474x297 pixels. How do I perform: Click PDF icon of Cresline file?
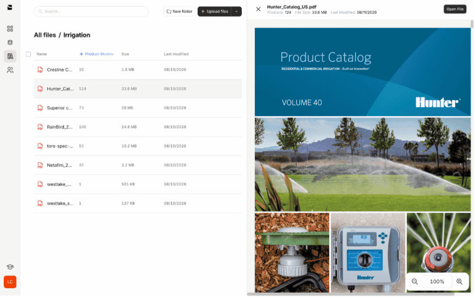click(x=40, y=70)
